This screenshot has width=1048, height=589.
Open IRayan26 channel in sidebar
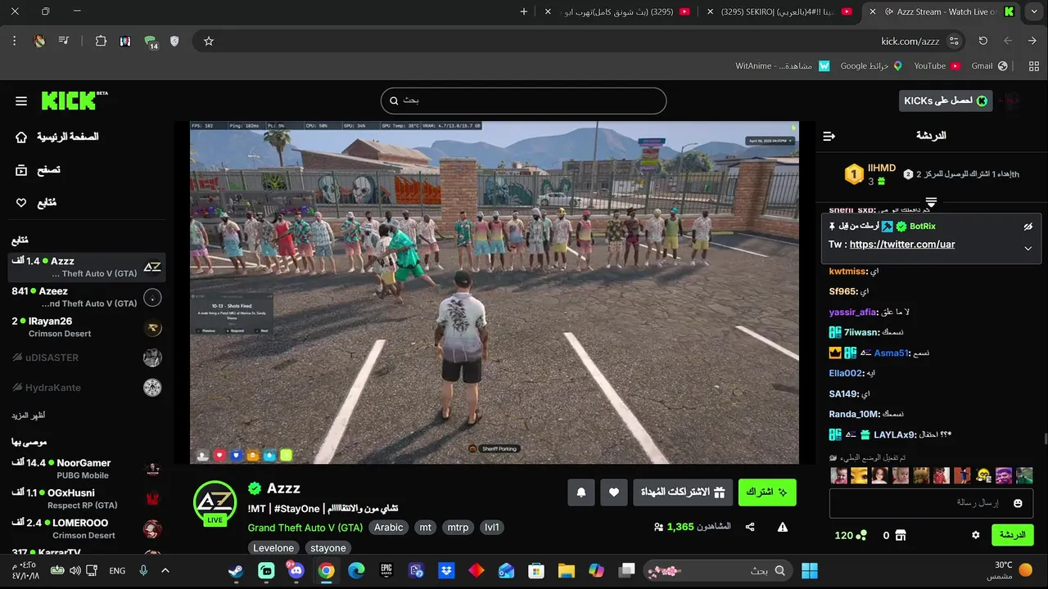click(86, 327)
